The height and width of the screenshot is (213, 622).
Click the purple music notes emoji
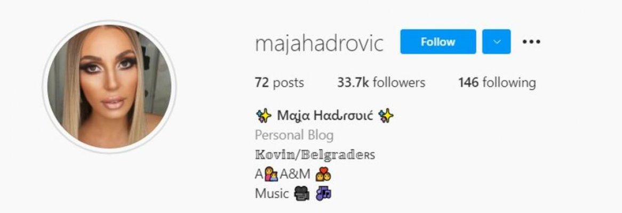click(x=323, y=193)
